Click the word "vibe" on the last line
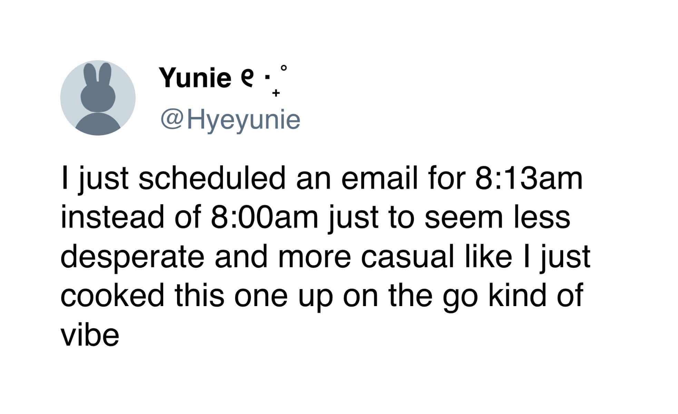This screenshot has height=414, width=678. point(90,335)
